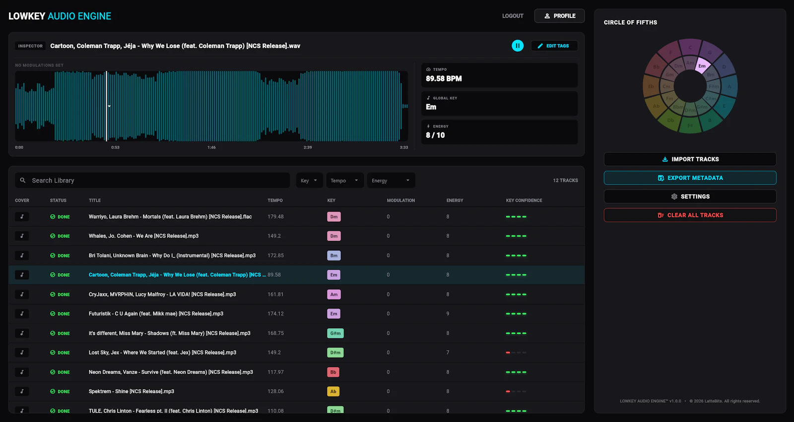Select F# segment in circle of fifths
Screen dimensions: 794x422
[x=690, y=125]
